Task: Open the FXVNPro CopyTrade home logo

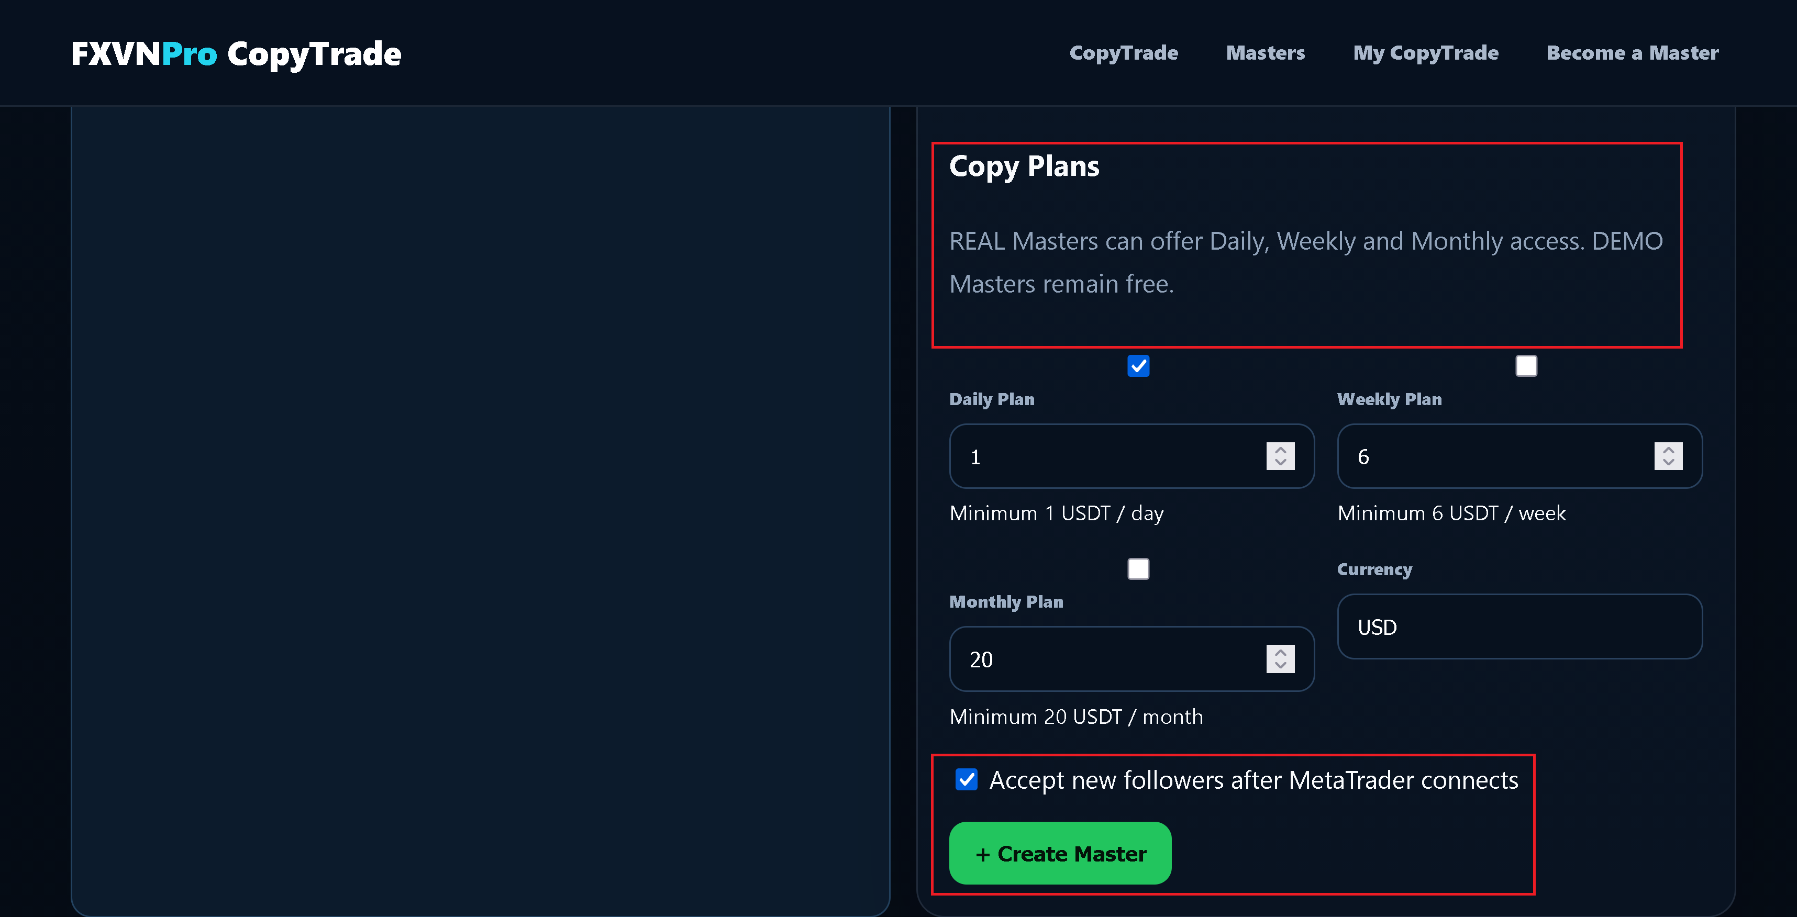Action: [x=236, y=54]
